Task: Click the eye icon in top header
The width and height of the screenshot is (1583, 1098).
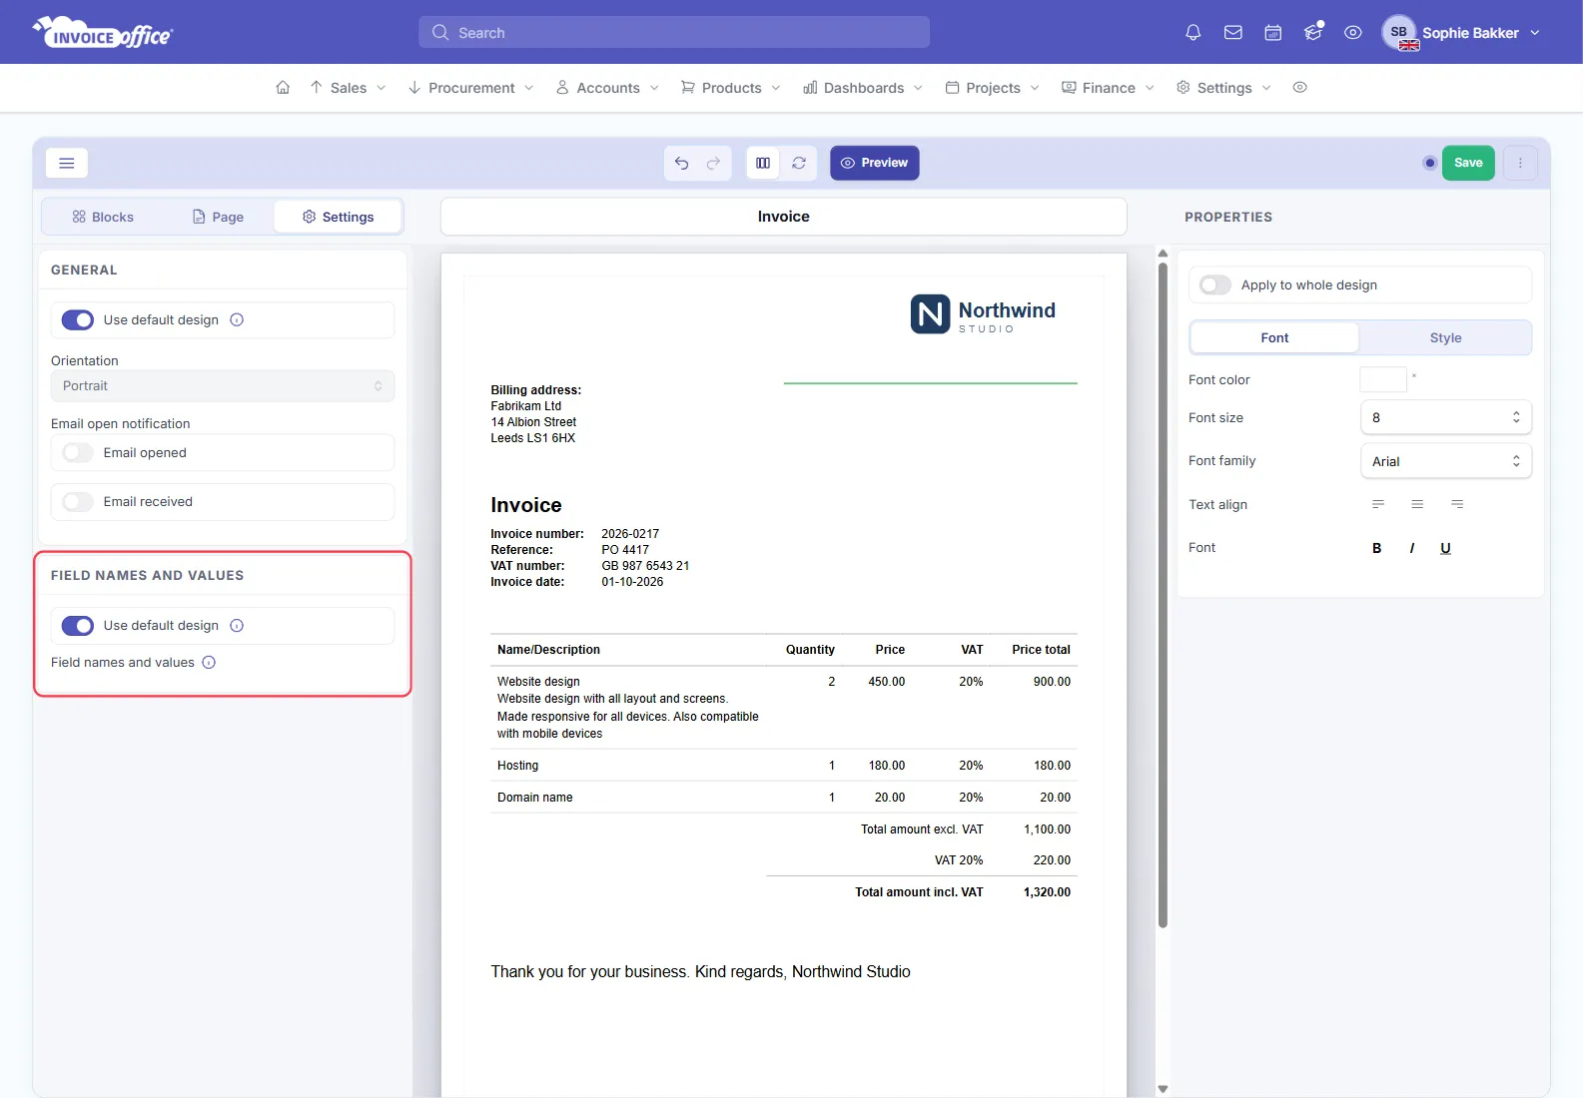Action: coord(1353,33)
